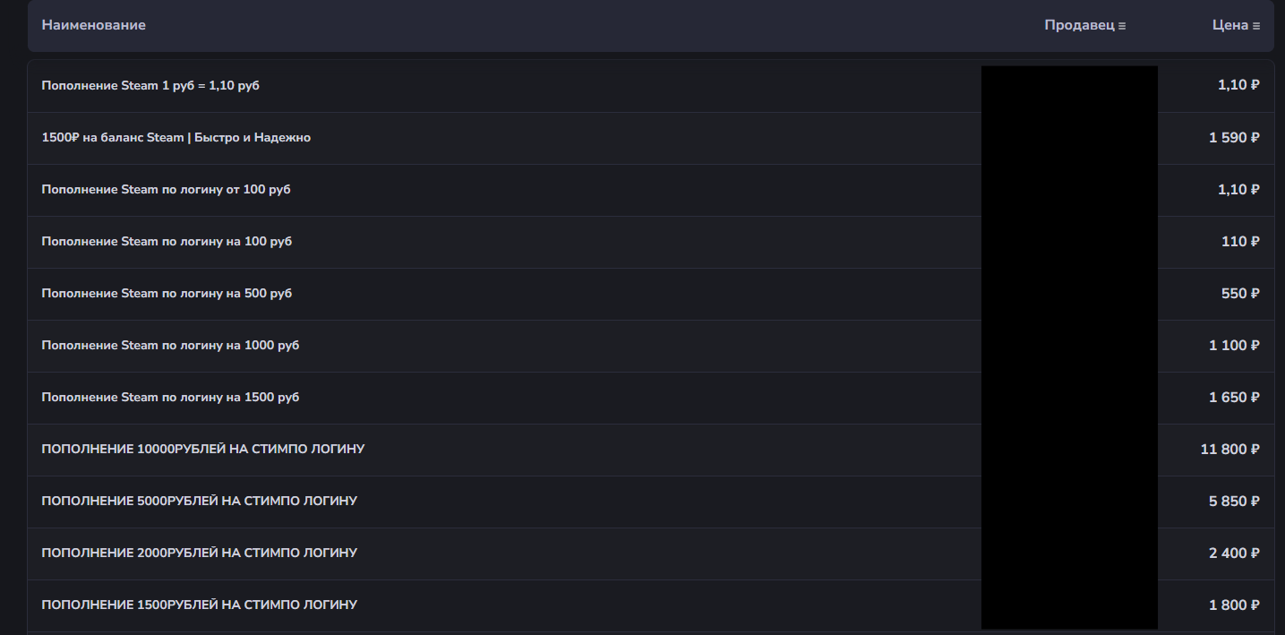
Task: Open 'ПОПОЛНЕНИЕ 10000РУБЛЕЙ НА СТИМПО ЛОГИНУ' listing
Action: tap(203, 450)
